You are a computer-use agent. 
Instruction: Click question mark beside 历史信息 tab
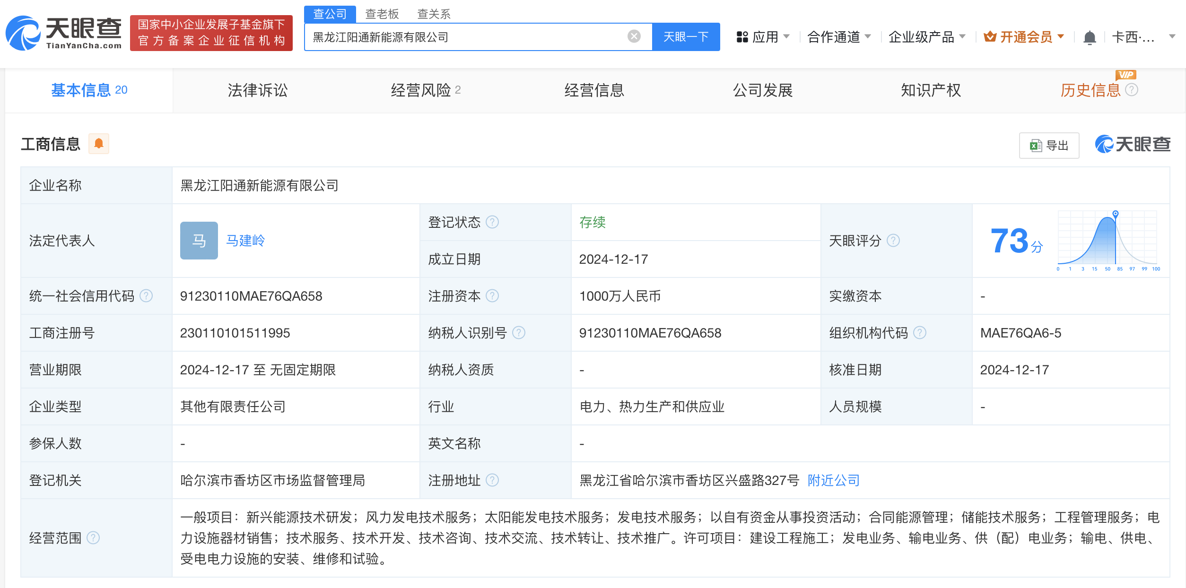pyautogui.click(x=1132, y=90)
